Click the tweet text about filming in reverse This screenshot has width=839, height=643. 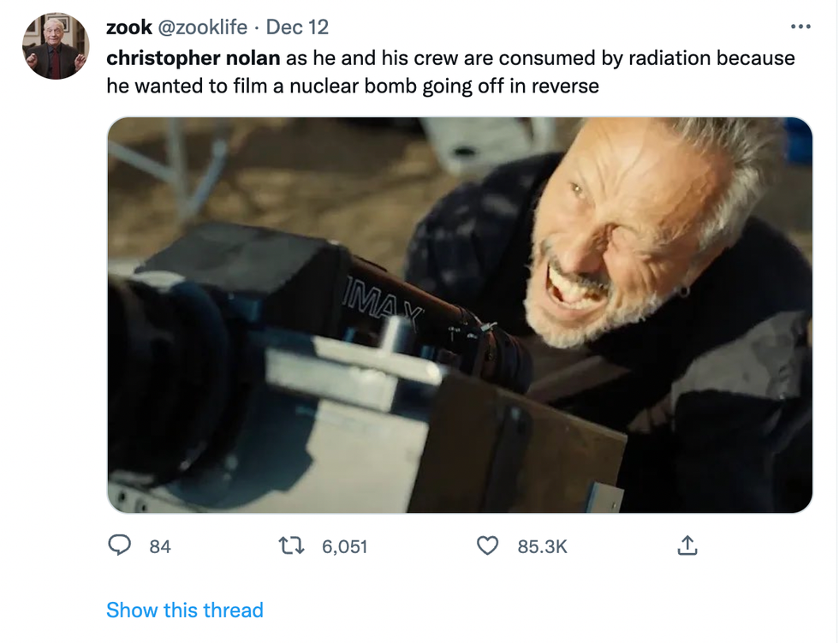click(353, 86)
